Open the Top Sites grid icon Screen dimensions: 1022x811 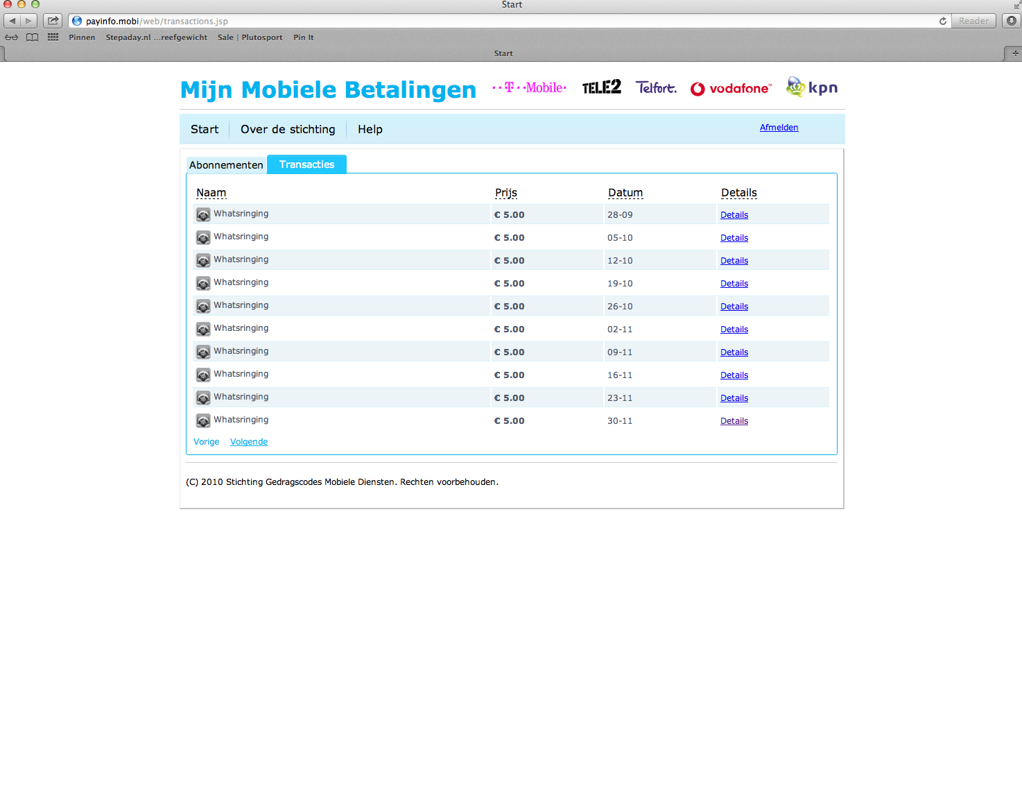pos(53,37)
